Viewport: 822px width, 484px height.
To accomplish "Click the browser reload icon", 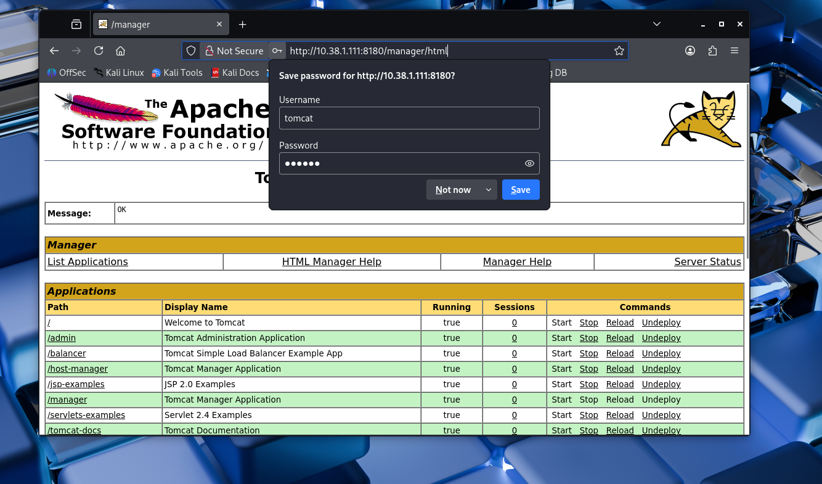I will pyautogui.click(x=99, y=51).
